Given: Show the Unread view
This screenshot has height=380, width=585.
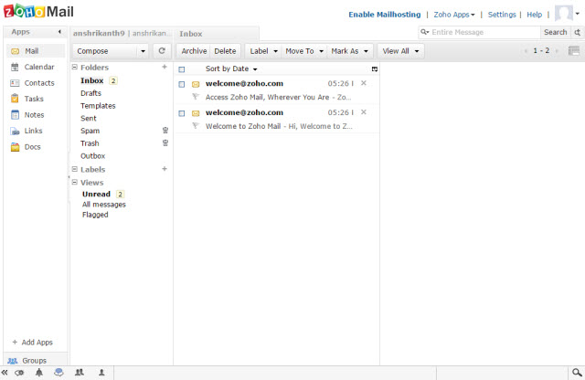Looking at the screenshot, I should (x=96, y=194).
